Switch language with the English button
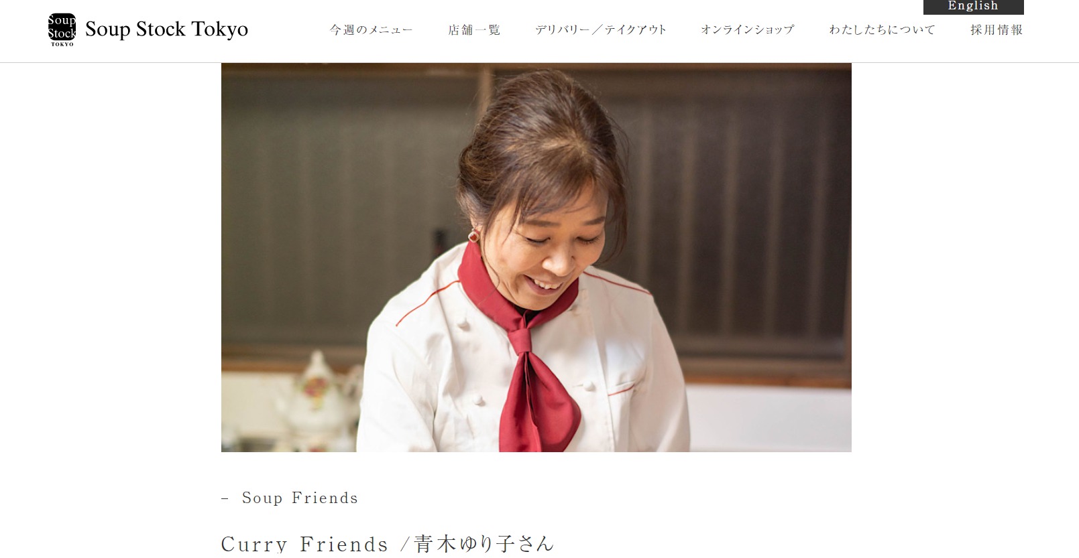The height and width of the screenshot is (558, 1079). pyautogui.click(x=973, y=7)
